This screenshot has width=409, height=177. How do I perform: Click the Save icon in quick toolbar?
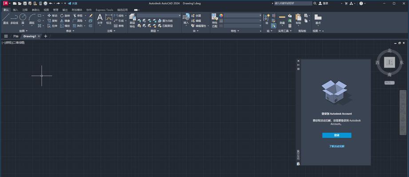tap(25, 4)
